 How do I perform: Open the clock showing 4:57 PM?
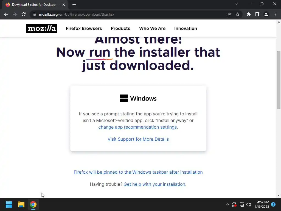[x=262, y=204]
